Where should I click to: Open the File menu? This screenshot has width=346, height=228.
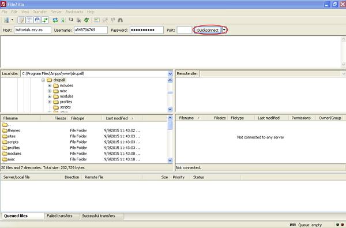tap(5, 12)
